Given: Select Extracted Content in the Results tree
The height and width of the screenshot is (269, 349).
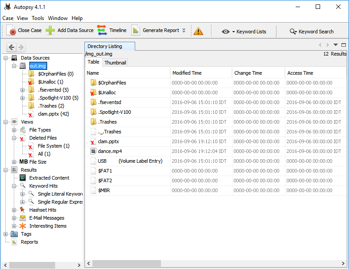Looking at the screenshot, I should (49, 178).
